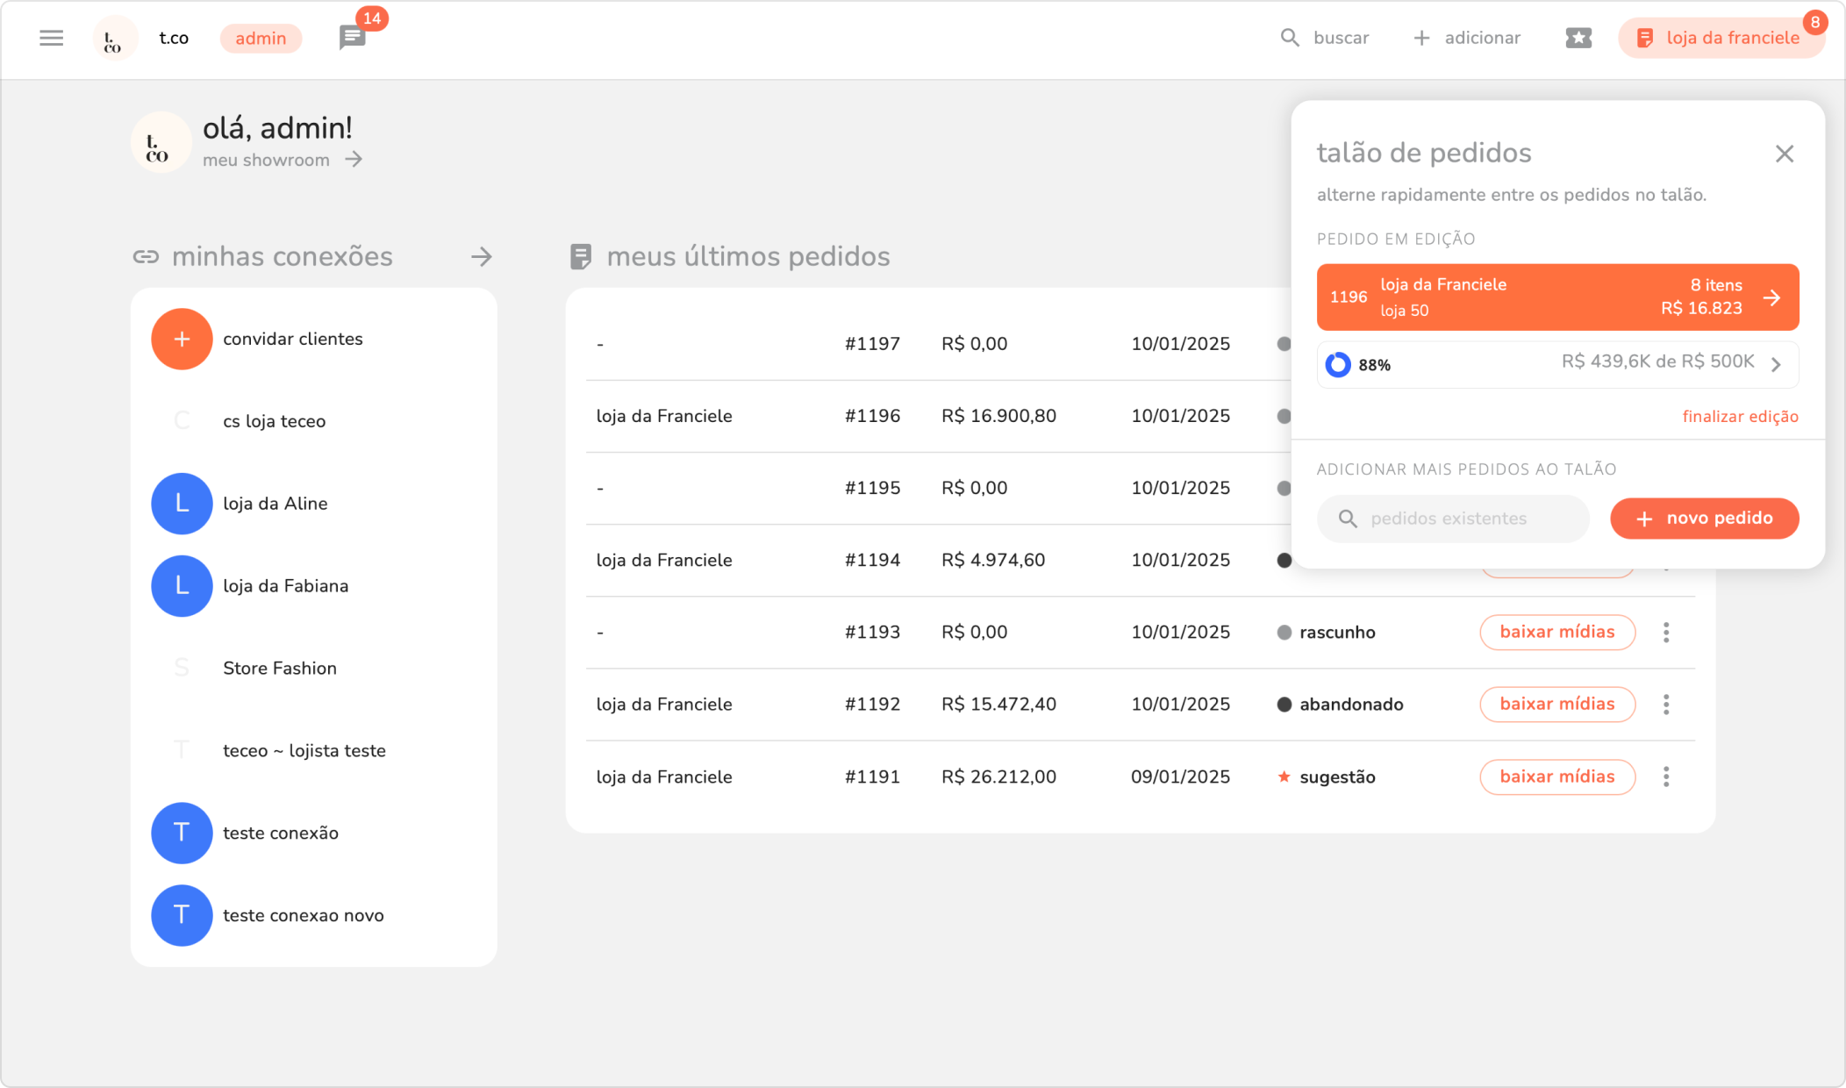Open the star ticket icon
1846x1088 pixels.
[x=1578, y=38]
